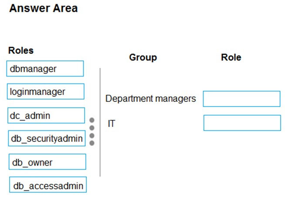Select the loginmanager role box
Image resolution: width=285 pixels, height=200 pixels.
click(x=46, y=91)
